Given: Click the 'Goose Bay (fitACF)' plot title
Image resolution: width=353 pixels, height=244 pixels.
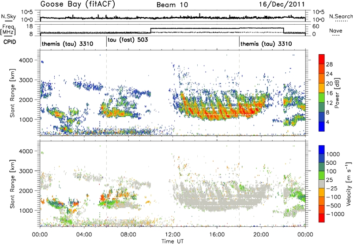Looking at the screenshot, I should pyautogui.click(x=78, y=4).
